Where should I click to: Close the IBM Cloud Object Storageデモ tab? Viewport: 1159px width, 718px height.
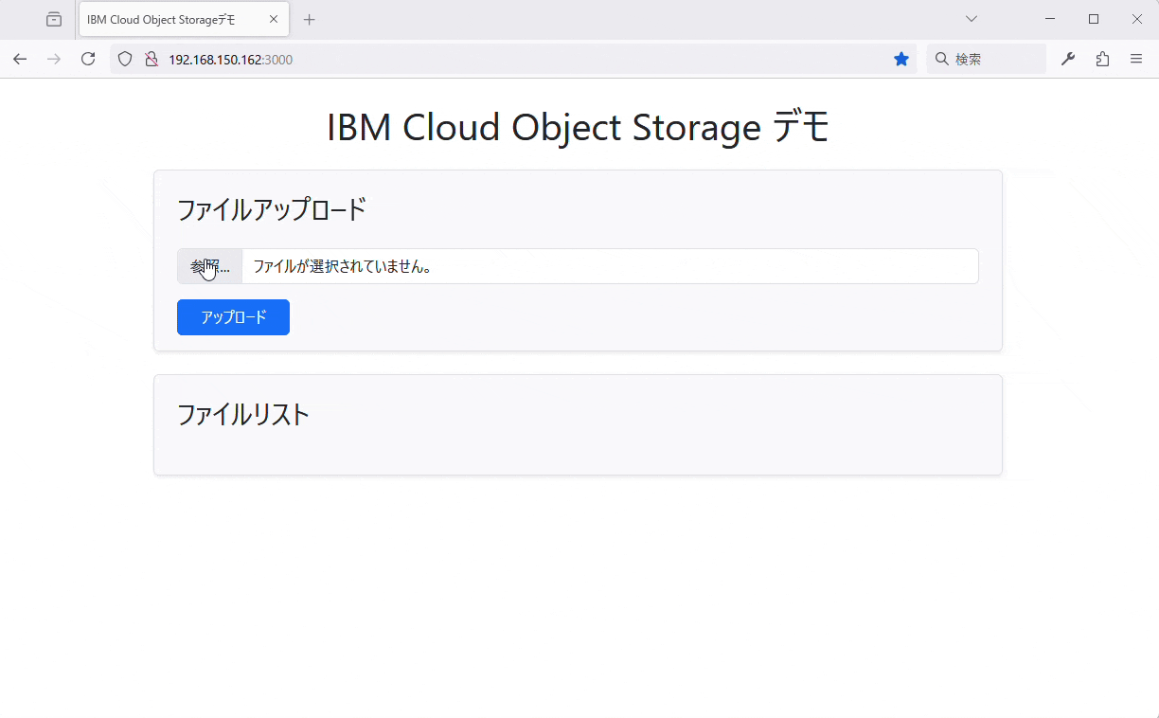coord(274,19)
